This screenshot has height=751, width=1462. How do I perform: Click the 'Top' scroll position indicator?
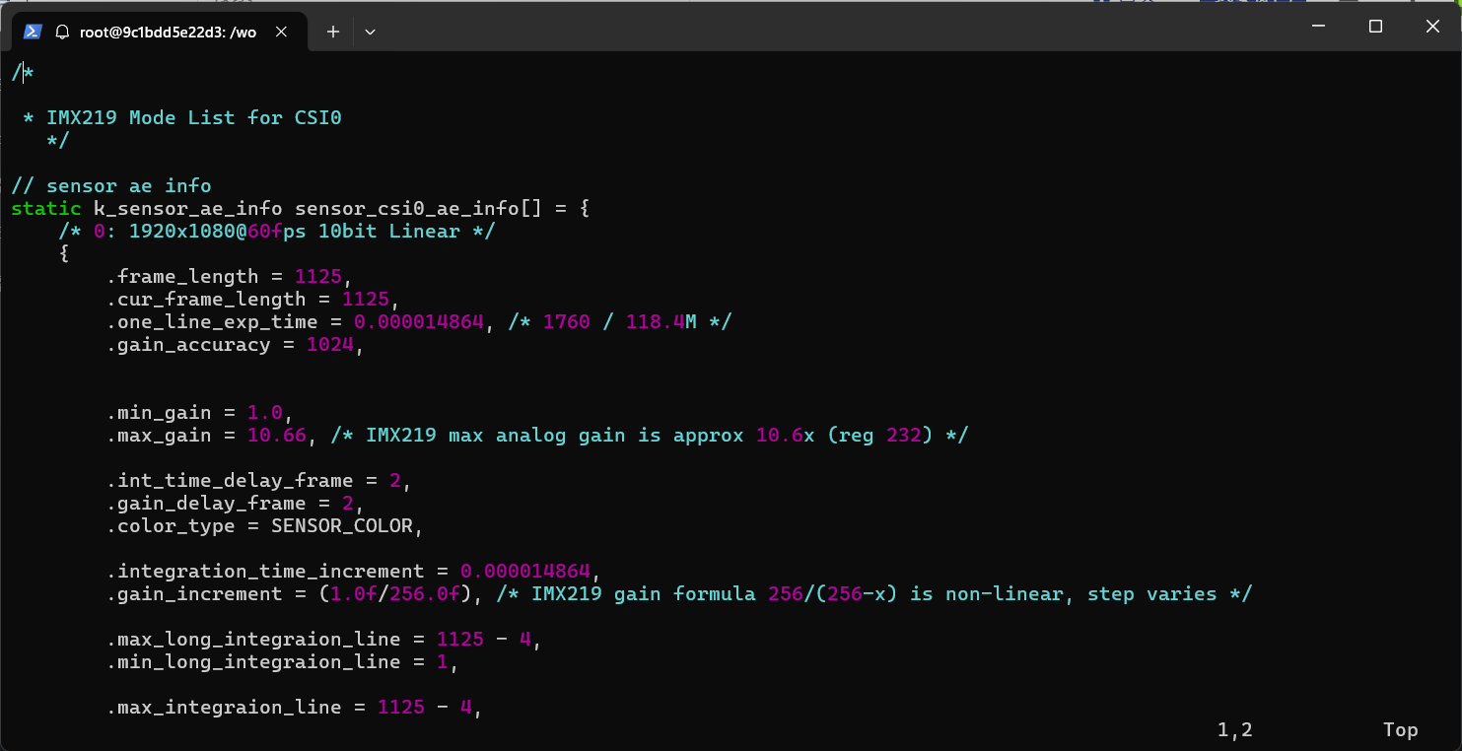(x=1400, y=729)
